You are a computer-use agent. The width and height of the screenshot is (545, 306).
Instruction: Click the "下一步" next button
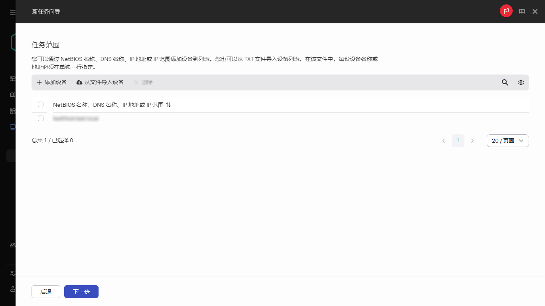pyautogui.click(x=81, y=291)
